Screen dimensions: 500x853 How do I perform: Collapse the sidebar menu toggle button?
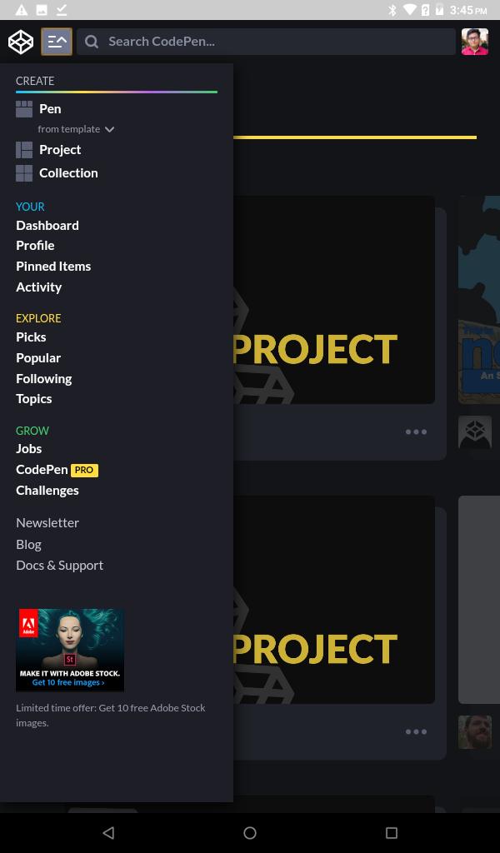click(x=57, y=42)
